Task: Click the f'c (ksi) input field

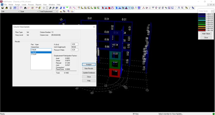Action: [x=75, y=44]
